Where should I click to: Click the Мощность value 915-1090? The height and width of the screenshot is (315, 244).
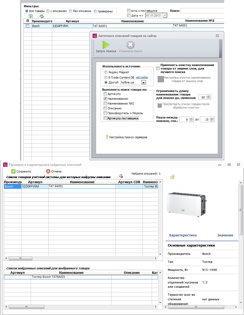point(210,270)
